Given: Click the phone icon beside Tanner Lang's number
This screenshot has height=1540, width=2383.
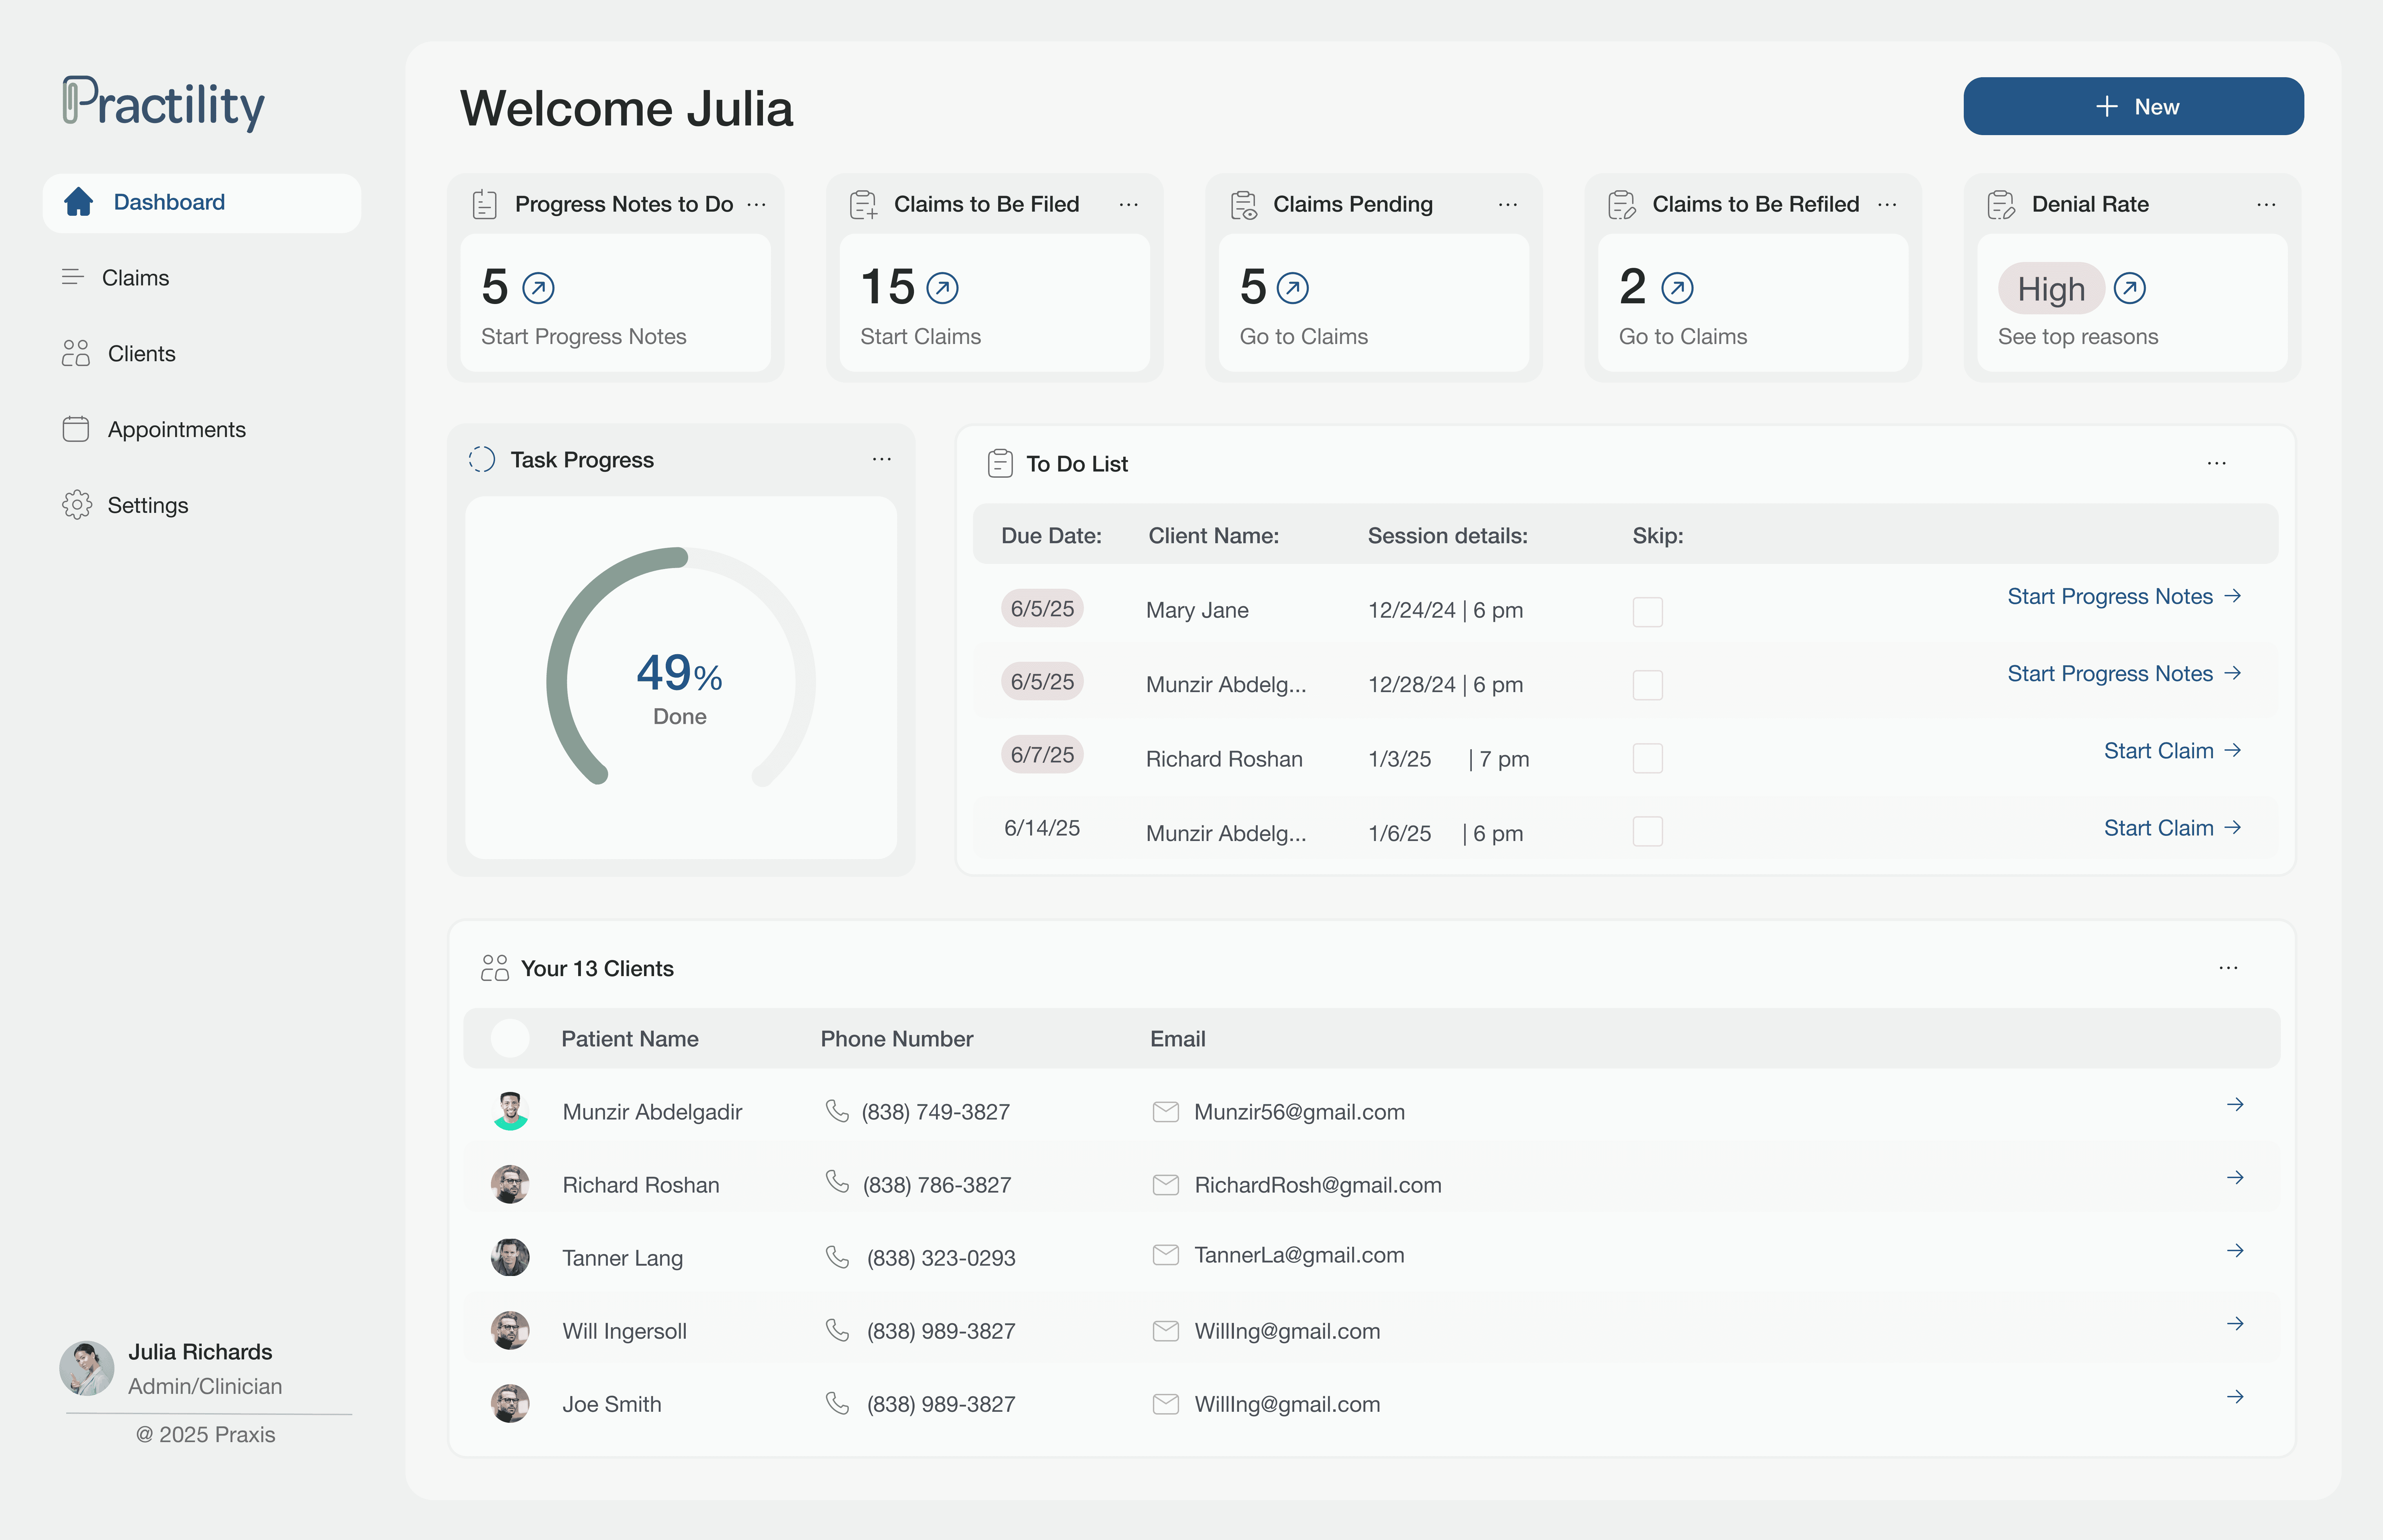Looking at the screenshot, I should click(837, 1257).
